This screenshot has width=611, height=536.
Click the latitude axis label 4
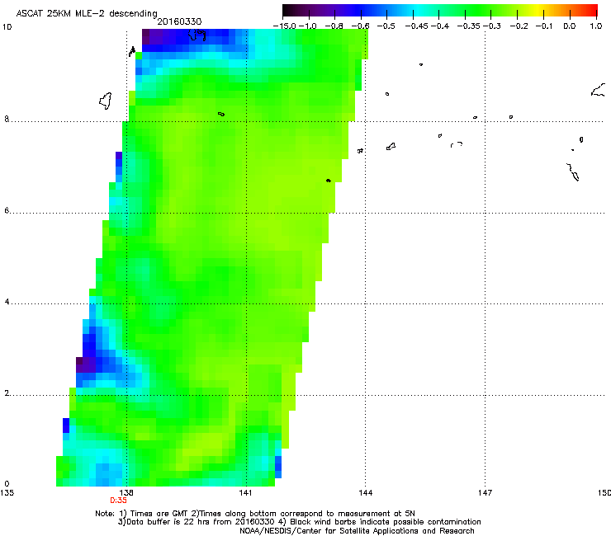coord(7,302)
